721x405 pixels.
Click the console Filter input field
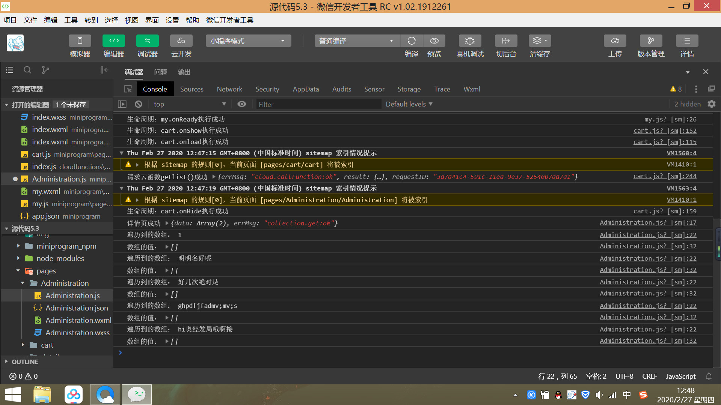[x=318, y=104]
